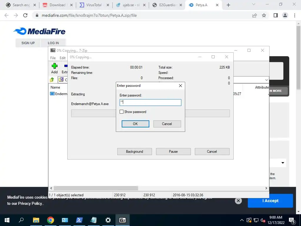
Task: Open Windows taskbar search
Action: point(21,220)
